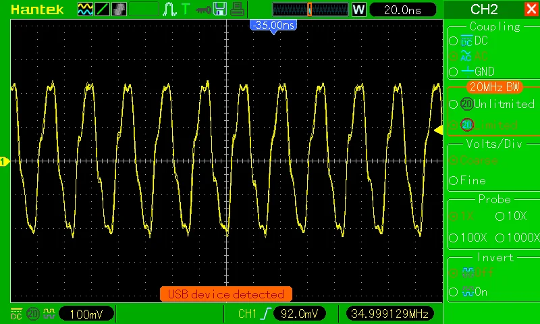Turn Invert On

(468, 292)
